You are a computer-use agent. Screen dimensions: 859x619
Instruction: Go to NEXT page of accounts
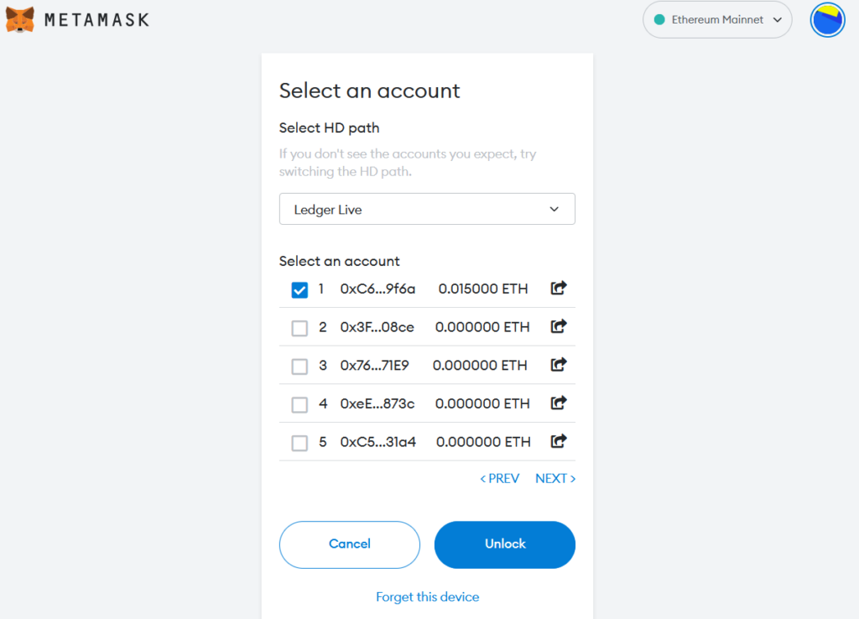coord(555,478)
